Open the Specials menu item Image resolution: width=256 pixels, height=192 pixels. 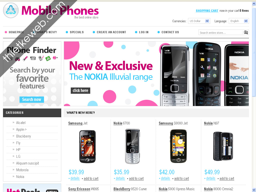(x=77, y=32)
